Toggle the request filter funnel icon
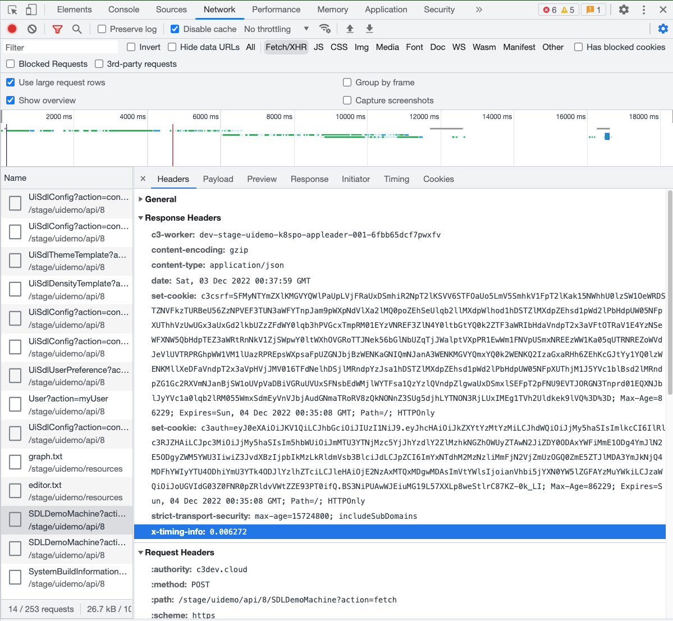Screen dimensions: 673x621 57,29
